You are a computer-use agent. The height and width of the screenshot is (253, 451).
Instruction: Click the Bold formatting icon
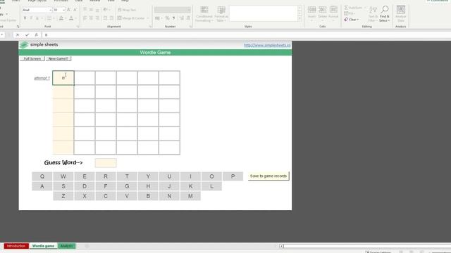click(25, 18)
